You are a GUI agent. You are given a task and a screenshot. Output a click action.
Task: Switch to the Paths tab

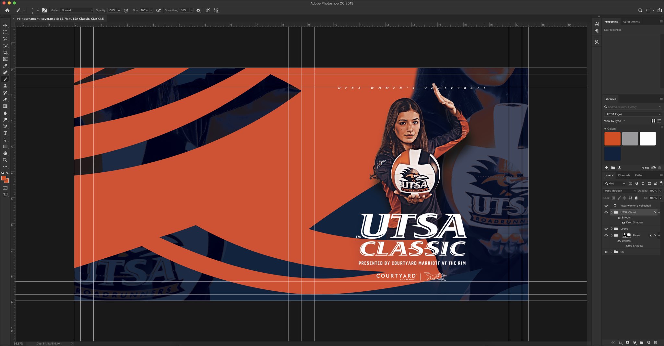click(638, 175)
